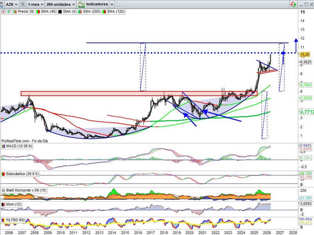
Task: Click the Indicadores button
Action: [96, 4]
